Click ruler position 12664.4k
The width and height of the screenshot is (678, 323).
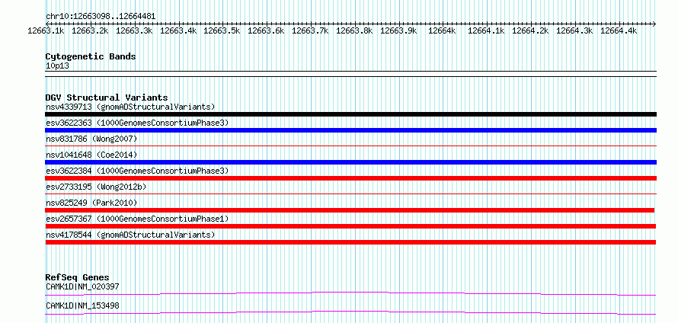click(619, 30)
